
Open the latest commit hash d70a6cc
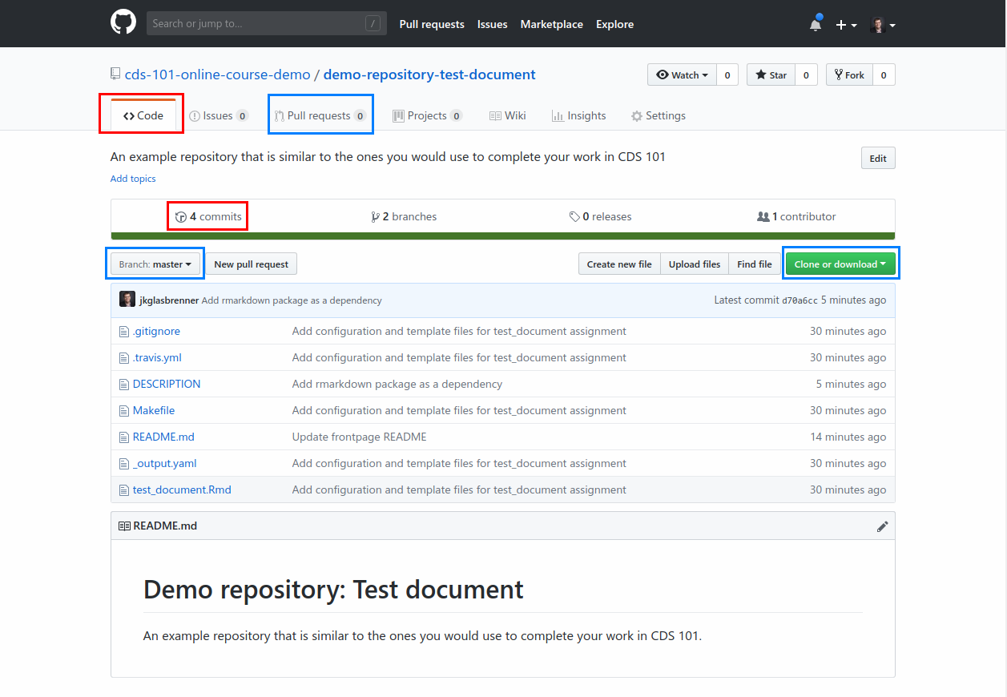(x=800, y=300)
